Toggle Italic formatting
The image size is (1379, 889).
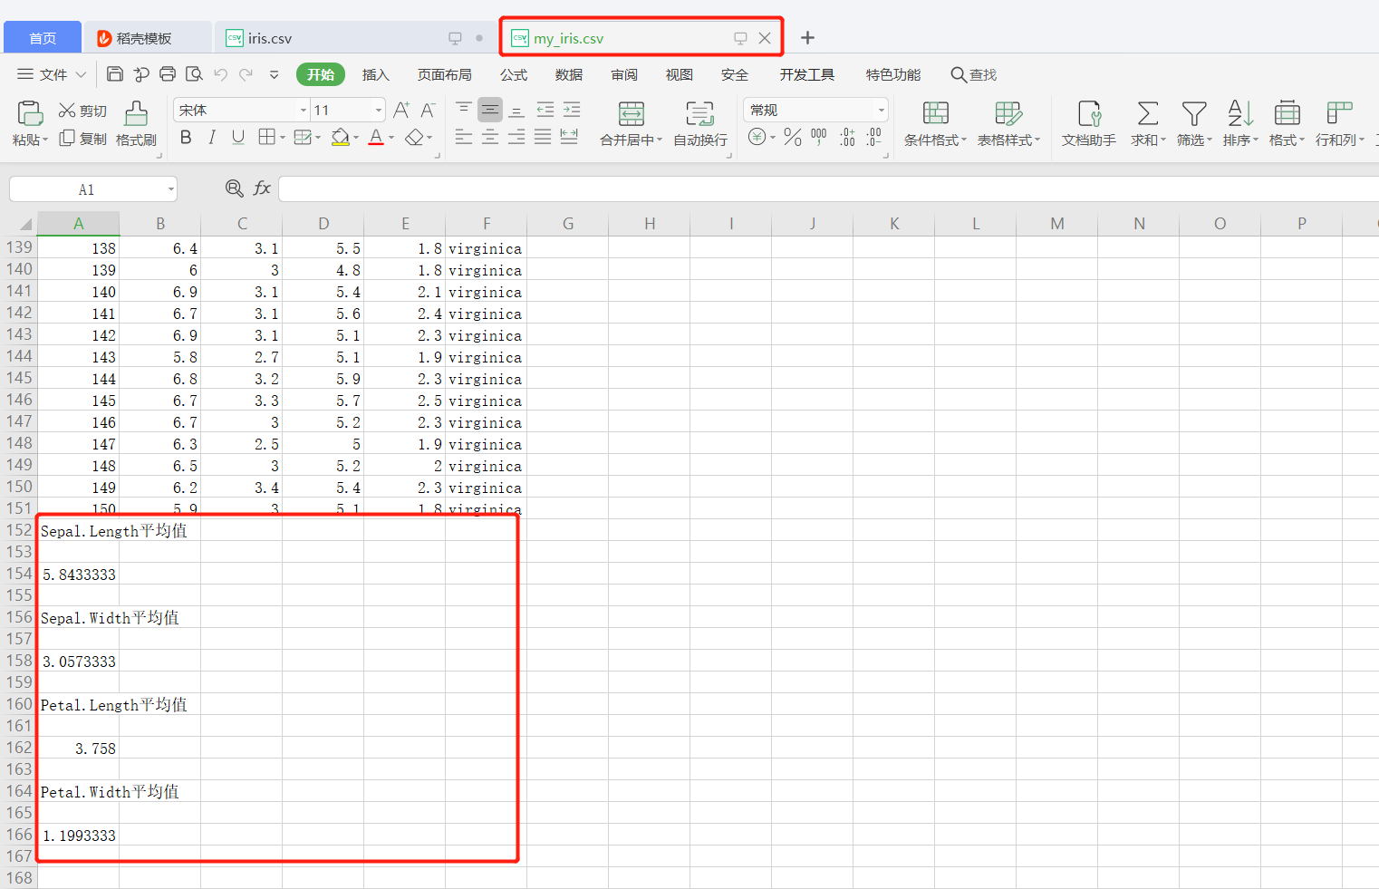212,137
